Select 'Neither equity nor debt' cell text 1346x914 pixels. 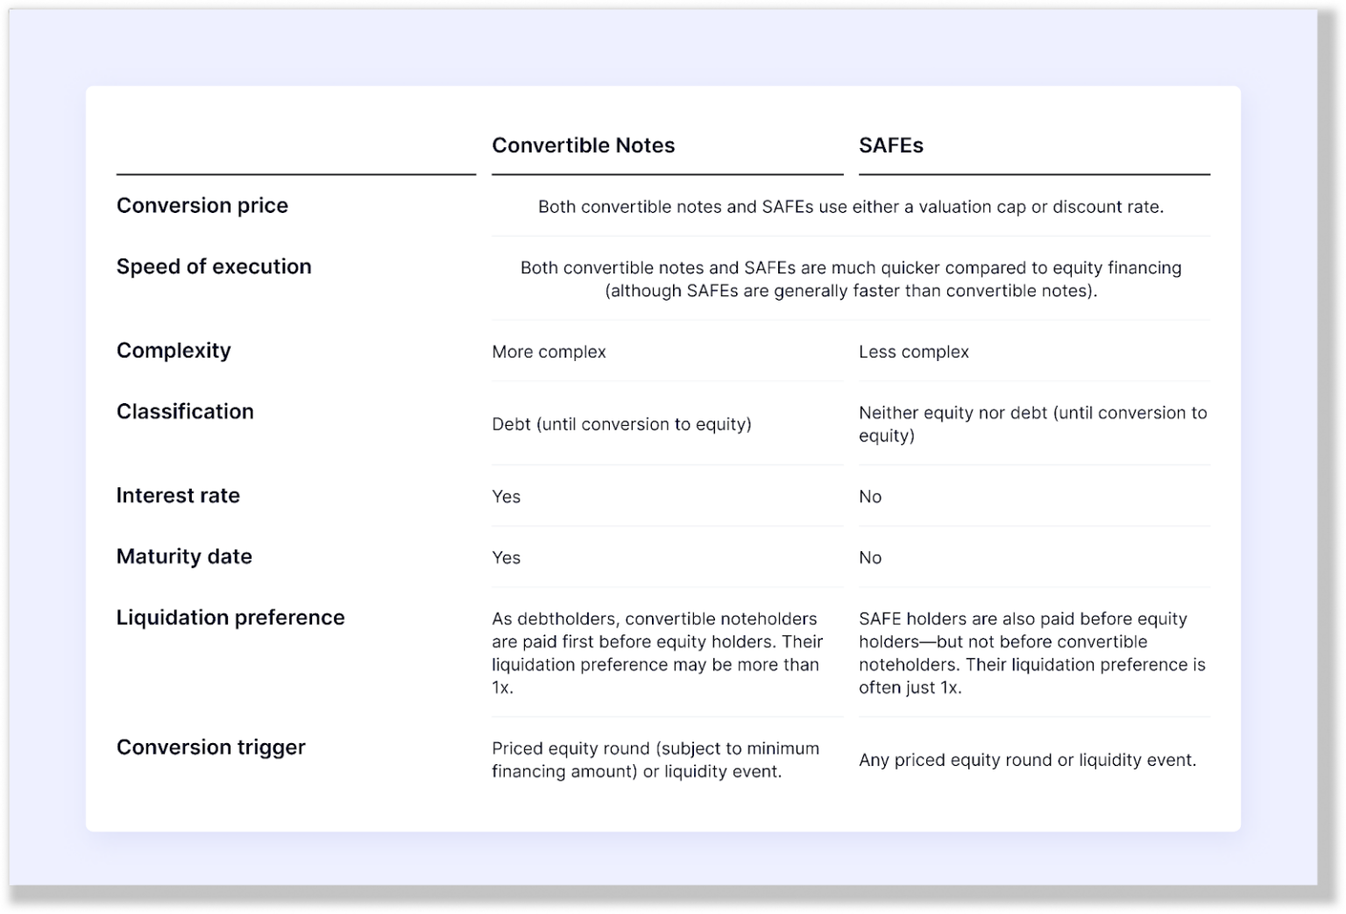pyautogui.click(x=1032, y=424)
